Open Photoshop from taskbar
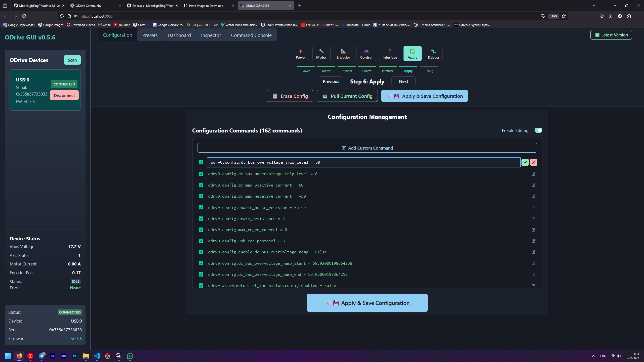This screenshot has height=362, width=644. point(75,356)
